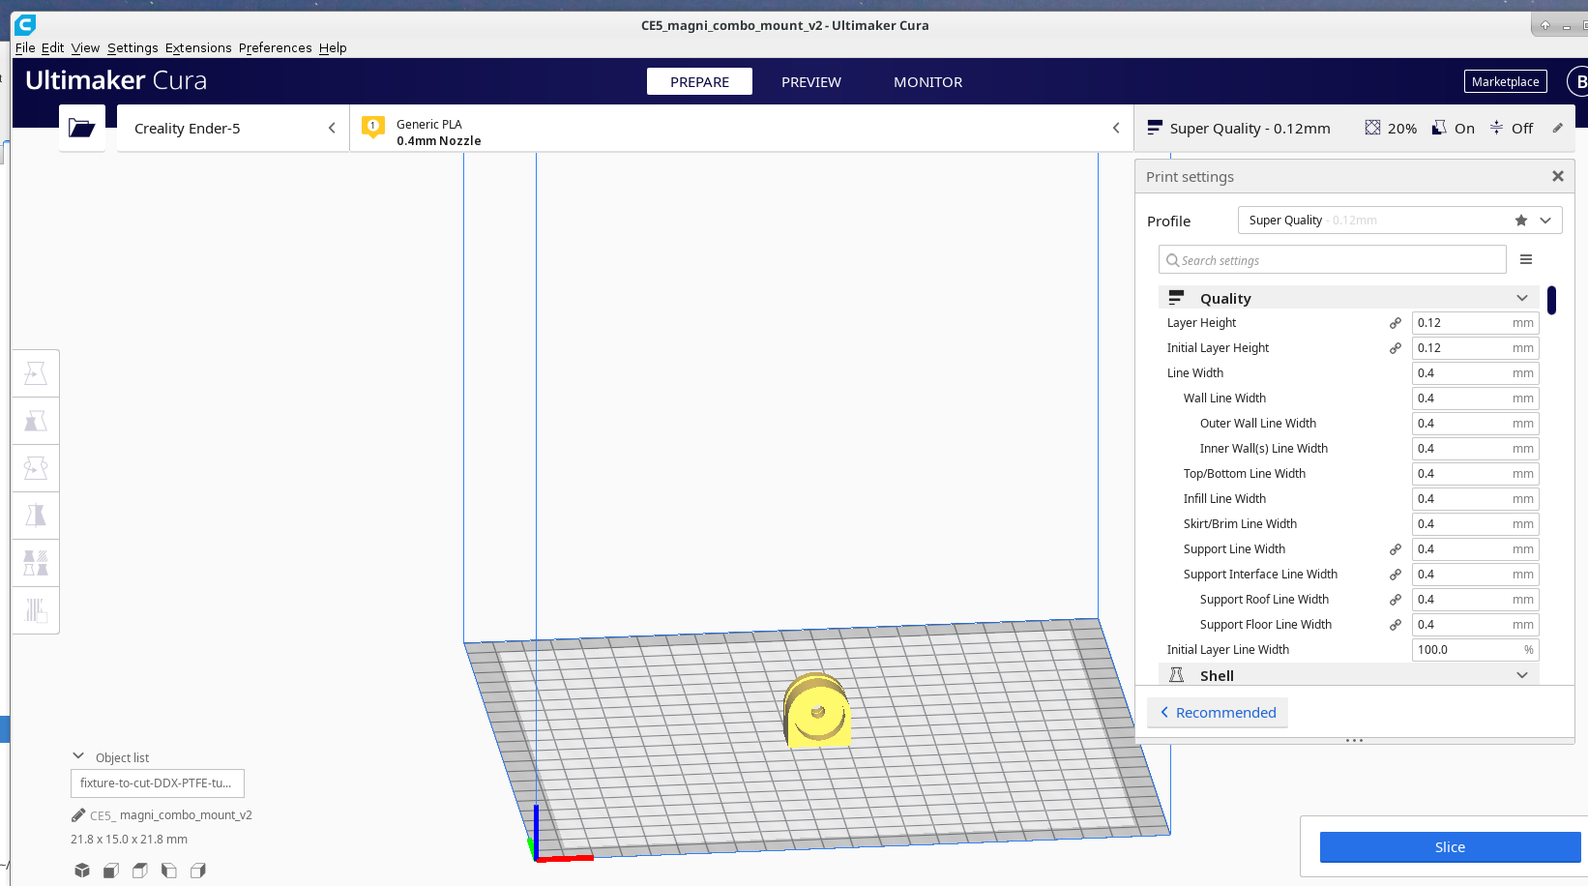This screenshot has height=886, width=1588.
Task: Click the account button next to Marketplace
Action: [1578, 81]
